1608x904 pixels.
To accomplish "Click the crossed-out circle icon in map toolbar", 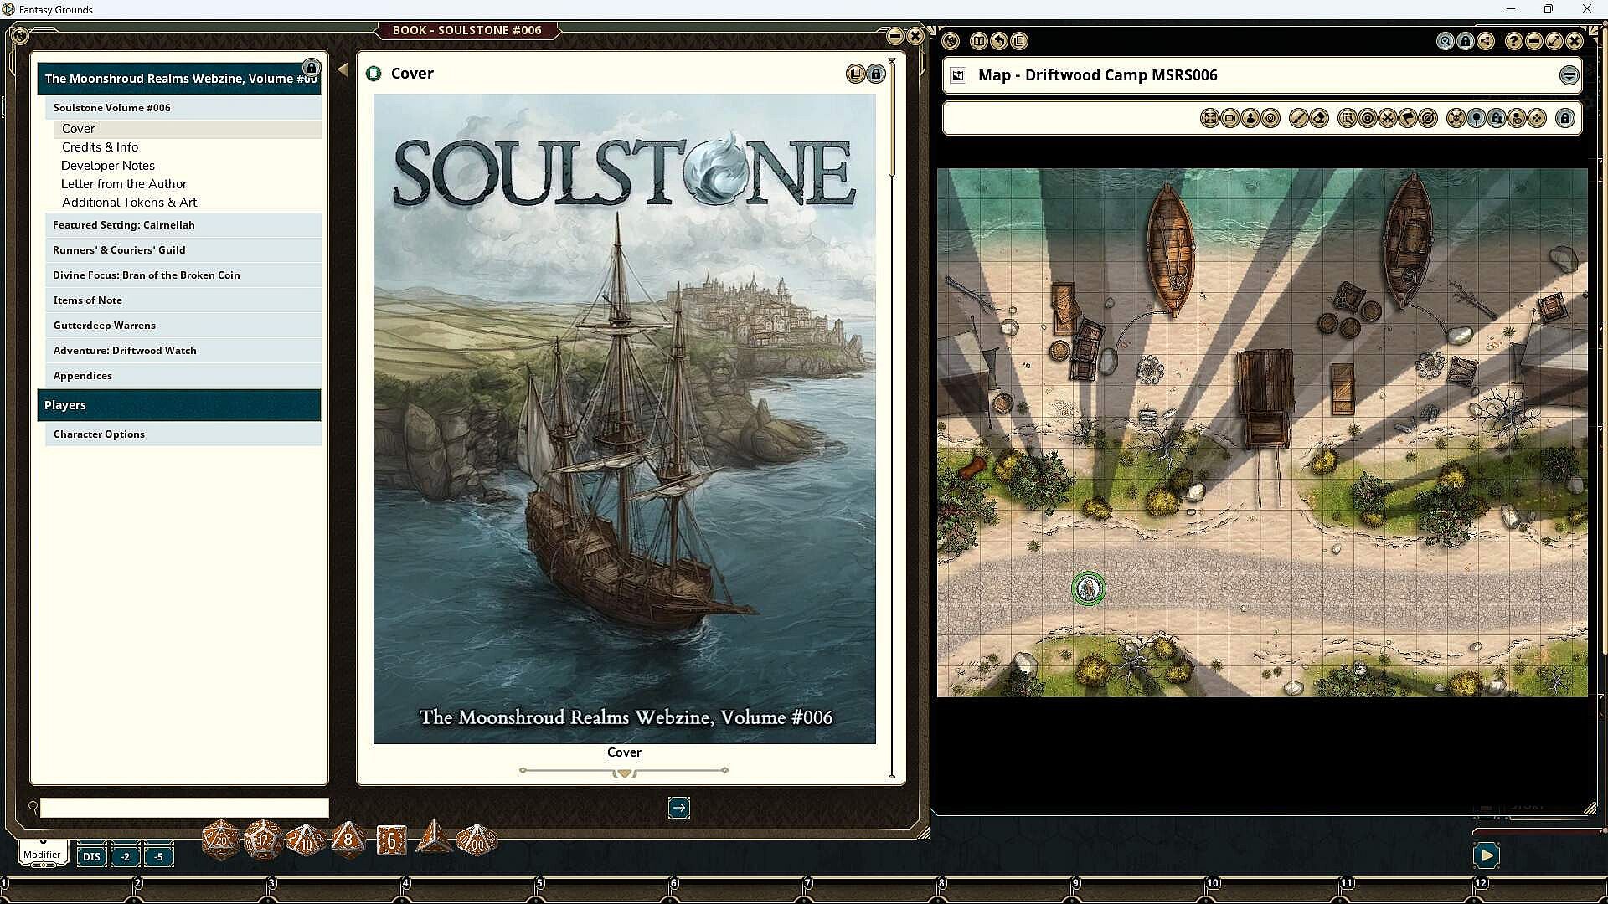I will pos(1429,119).
